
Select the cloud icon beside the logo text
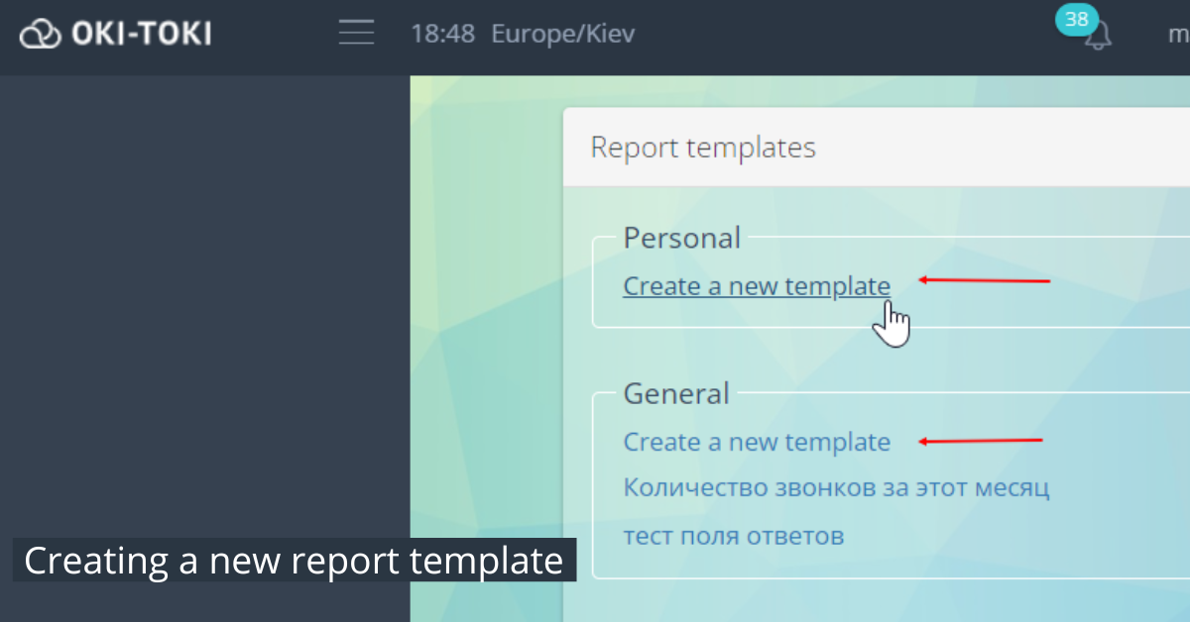pyautogui.click(x=40, y=32)
